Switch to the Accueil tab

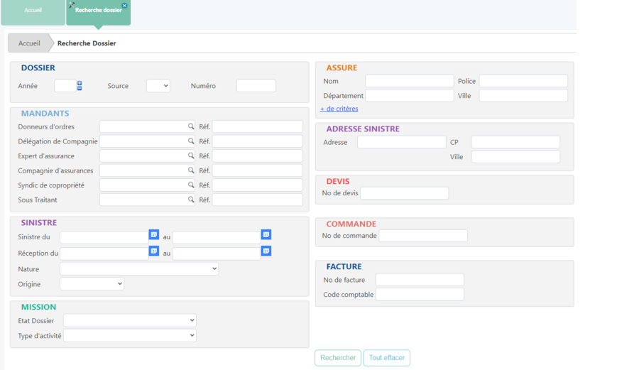(33, 11)
